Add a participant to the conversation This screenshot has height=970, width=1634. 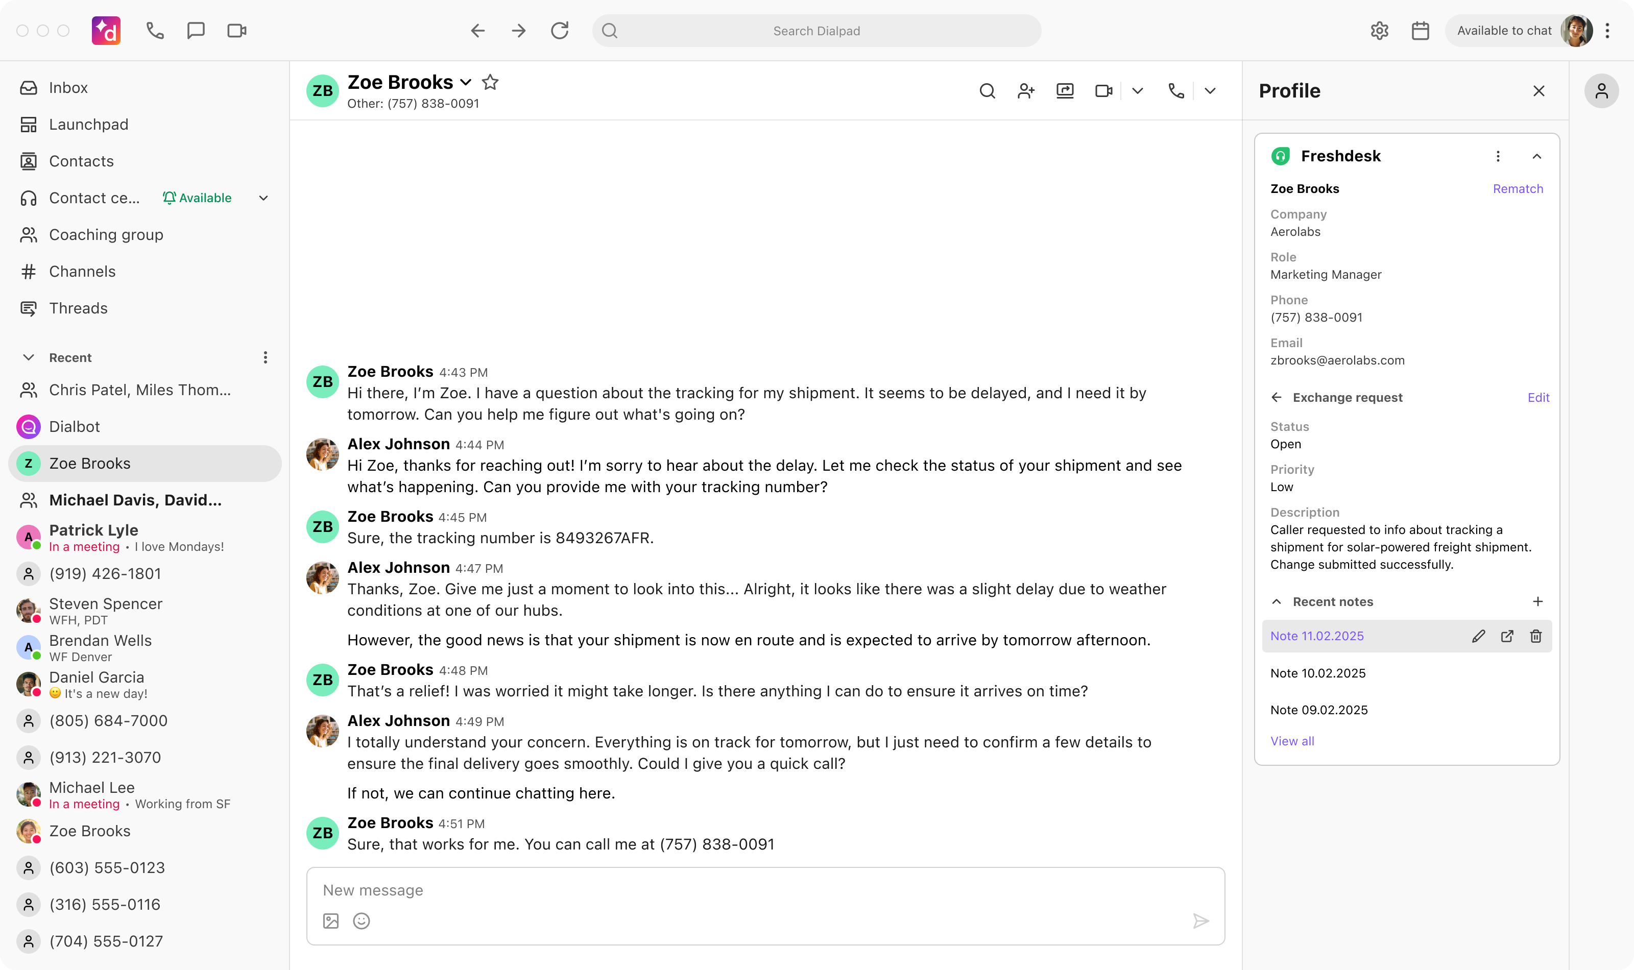pyautogui.click(x=1025, y=91)
